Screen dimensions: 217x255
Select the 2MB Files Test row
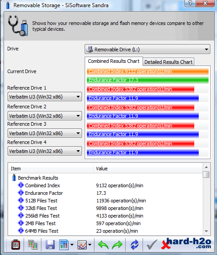(x=105, y=223)
